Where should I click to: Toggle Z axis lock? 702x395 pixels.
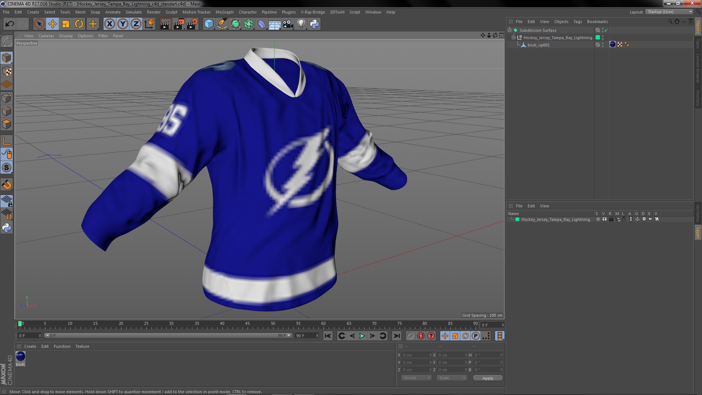136,24
